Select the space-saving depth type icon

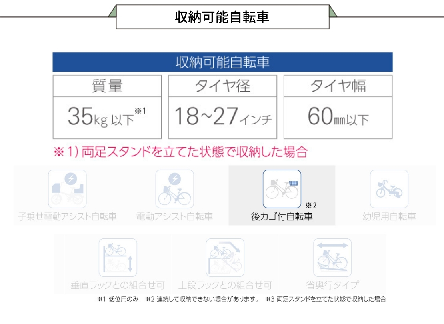tap(332, 258)
